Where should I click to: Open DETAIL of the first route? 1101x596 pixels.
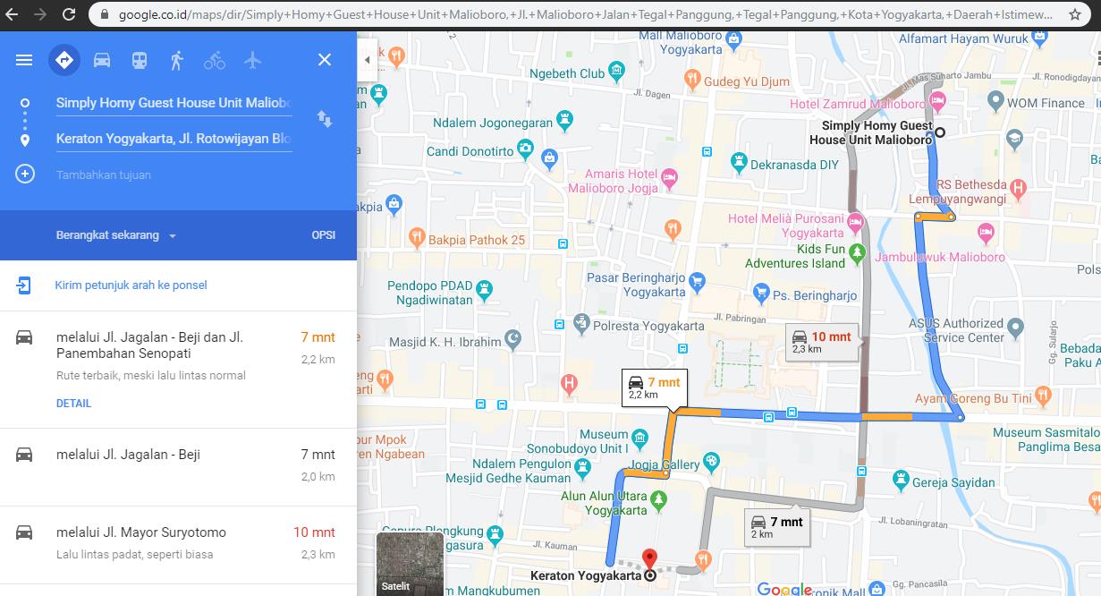(73, 404)
